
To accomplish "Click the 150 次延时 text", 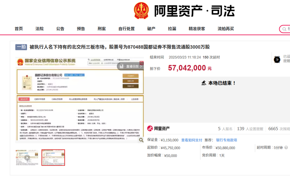I will (x=211, y=57).
